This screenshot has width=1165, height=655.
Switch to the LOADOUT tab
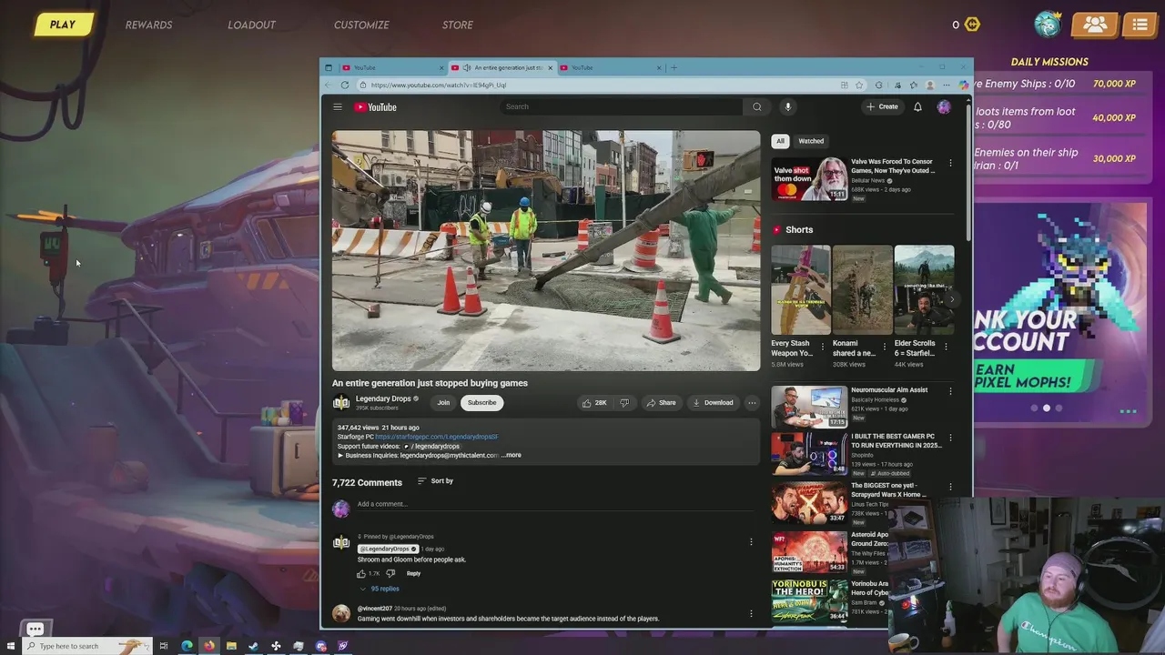(x=251, y=25)
